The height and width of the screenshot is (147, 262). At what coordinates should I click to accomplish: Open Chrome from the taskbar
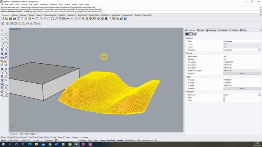50,144
